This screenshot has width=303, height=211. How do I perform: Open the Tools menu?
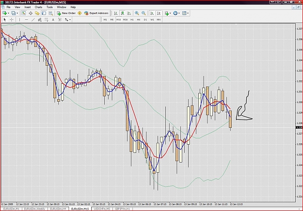point(49,7)
